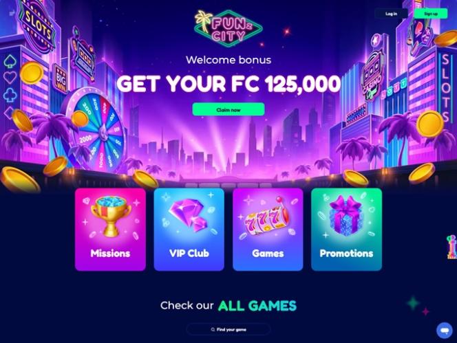Viewport: 457px width, 343px height.
Task: Claim now welcome bonus button
Action: click(x=228, y=110)
